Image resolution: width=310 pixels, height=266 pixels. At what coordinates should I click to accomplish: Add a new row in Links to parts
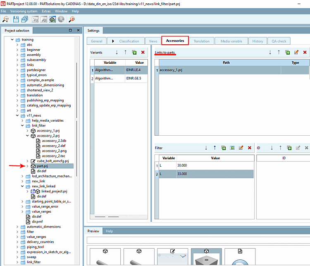[288, 53]
